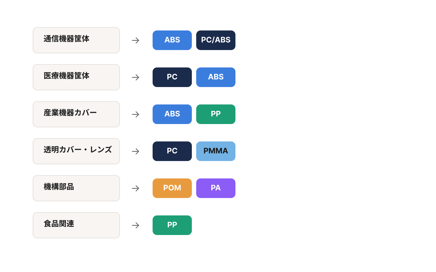
Task: Click the arrow next to 機構部品
Action: click(x=135, y=188)
